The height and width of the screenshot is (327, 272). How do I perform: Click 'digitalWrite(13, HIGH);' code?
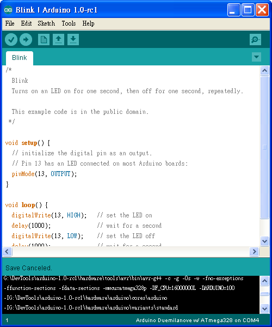click(49, 215)
